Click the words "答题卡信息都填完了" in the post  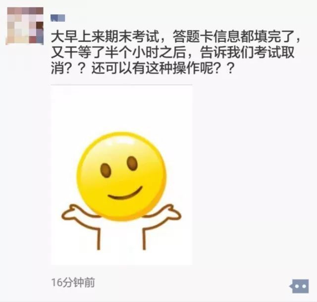pyautogui.click(x=234, y=37)
